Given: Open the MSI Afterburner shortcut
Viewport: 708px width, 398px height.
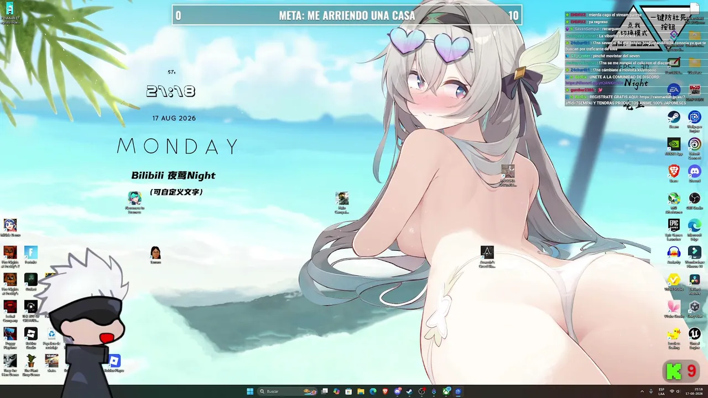Looking at the screenshot, I should point(673,202).
